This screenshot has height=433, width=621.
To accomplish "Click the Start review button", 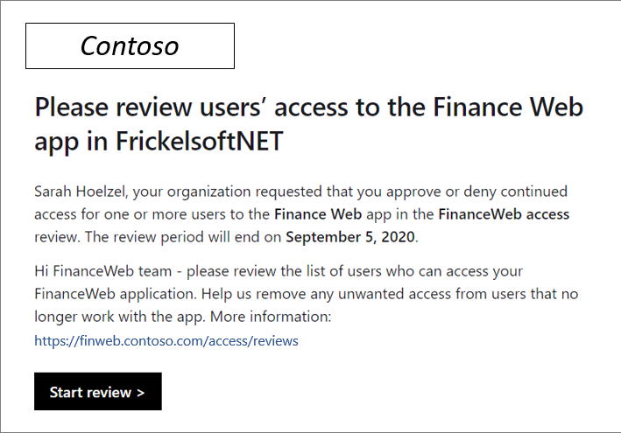I will tap(97, 392).
